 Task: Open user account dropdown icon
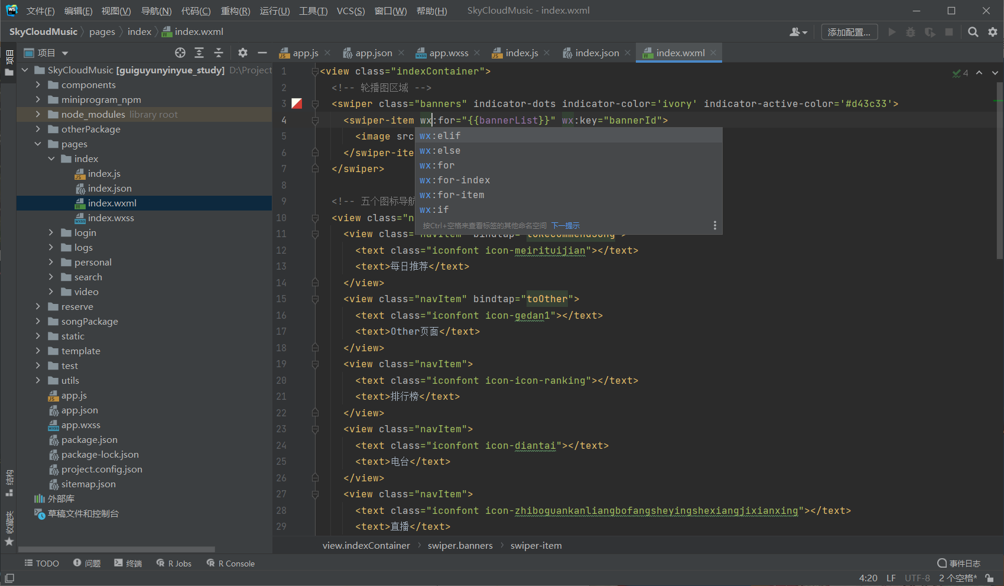tap(798, 32)
